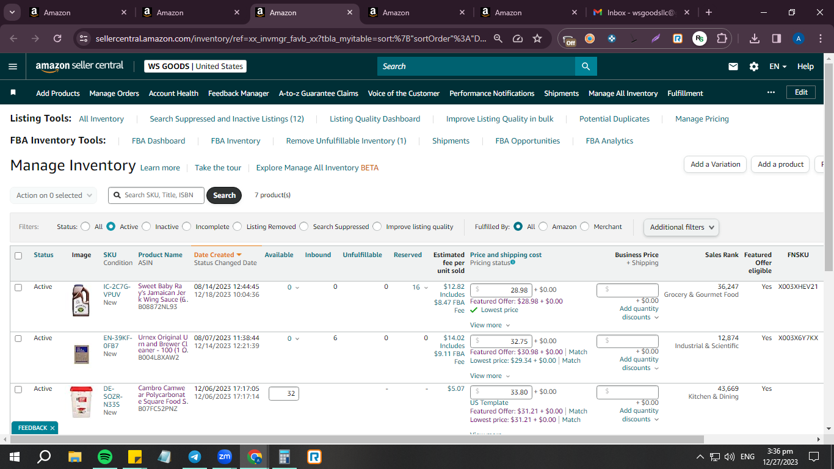Viewport: 834px width, 469px height.
Task: Open the Action on 0 selected dropdown
Action: (53, 195)
